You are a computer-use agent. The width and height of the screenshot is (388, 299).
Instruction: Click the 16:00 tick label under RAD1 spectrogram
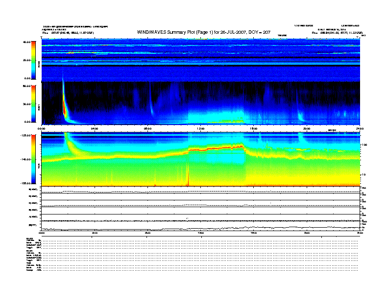pyautogui.click(x=254, y=128)
